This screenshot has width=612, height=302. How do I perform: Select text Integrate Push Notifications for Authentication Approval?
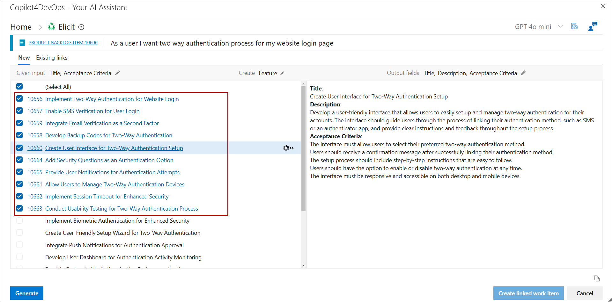click(x=114, y=245)
